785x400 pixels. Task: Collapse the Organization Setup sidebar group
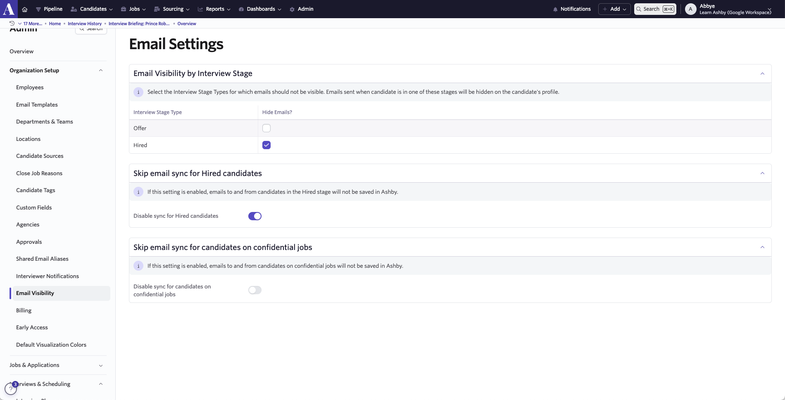click(x=101, y=70)
